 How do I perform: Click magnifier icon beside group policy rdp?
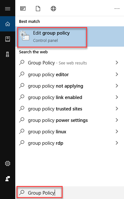(22, 143)
